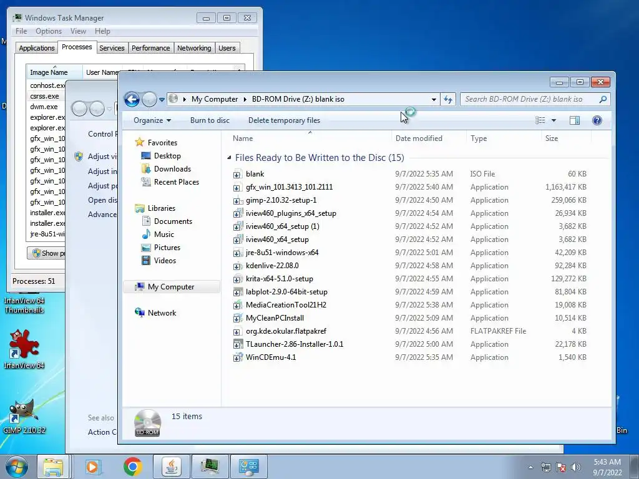Open Libraries in navigation pane

pyautogui.click(x=162, y=208)
